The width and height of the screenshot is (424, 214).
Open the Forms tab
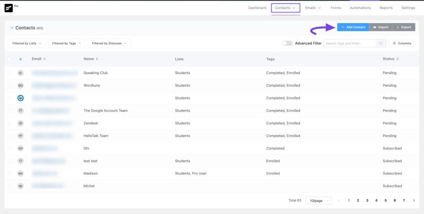(x=335, y=8)
